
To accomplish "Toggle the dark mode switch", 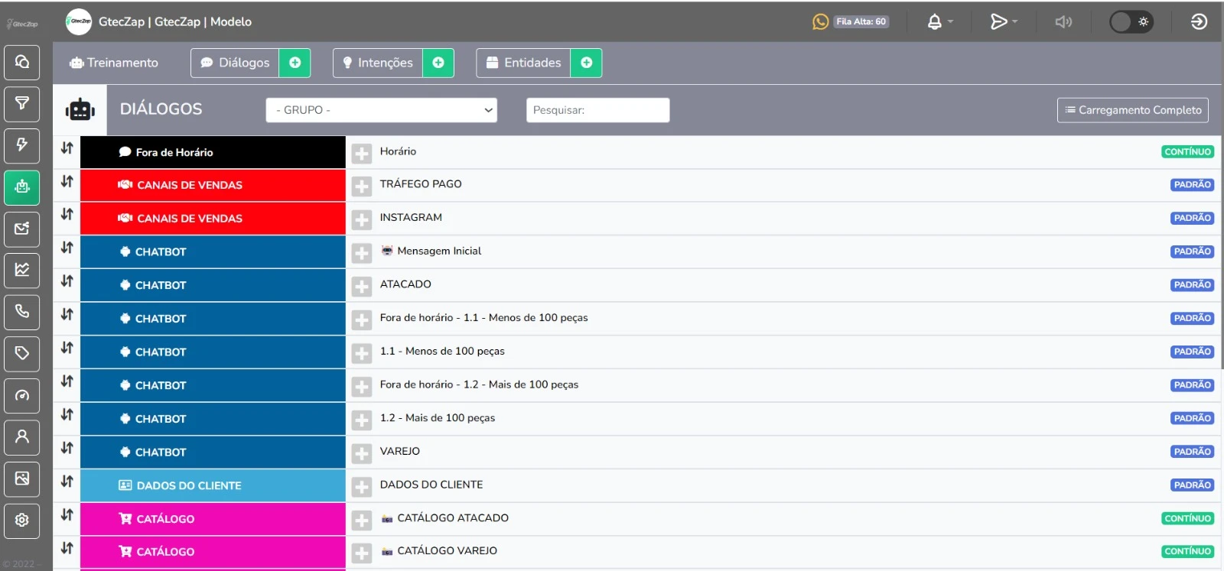I will click(1131, 22).
